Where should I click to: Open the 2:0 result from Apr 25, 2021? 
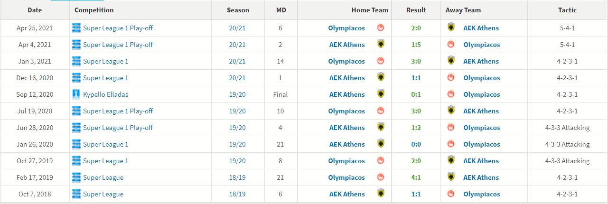(416, 28)
